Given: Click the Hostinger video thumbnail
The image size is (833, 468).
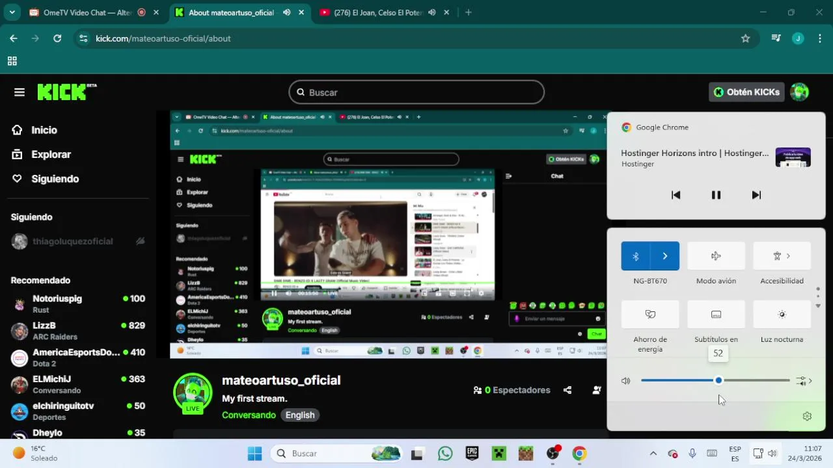Looking at the screenshot, I should [793, 157].
